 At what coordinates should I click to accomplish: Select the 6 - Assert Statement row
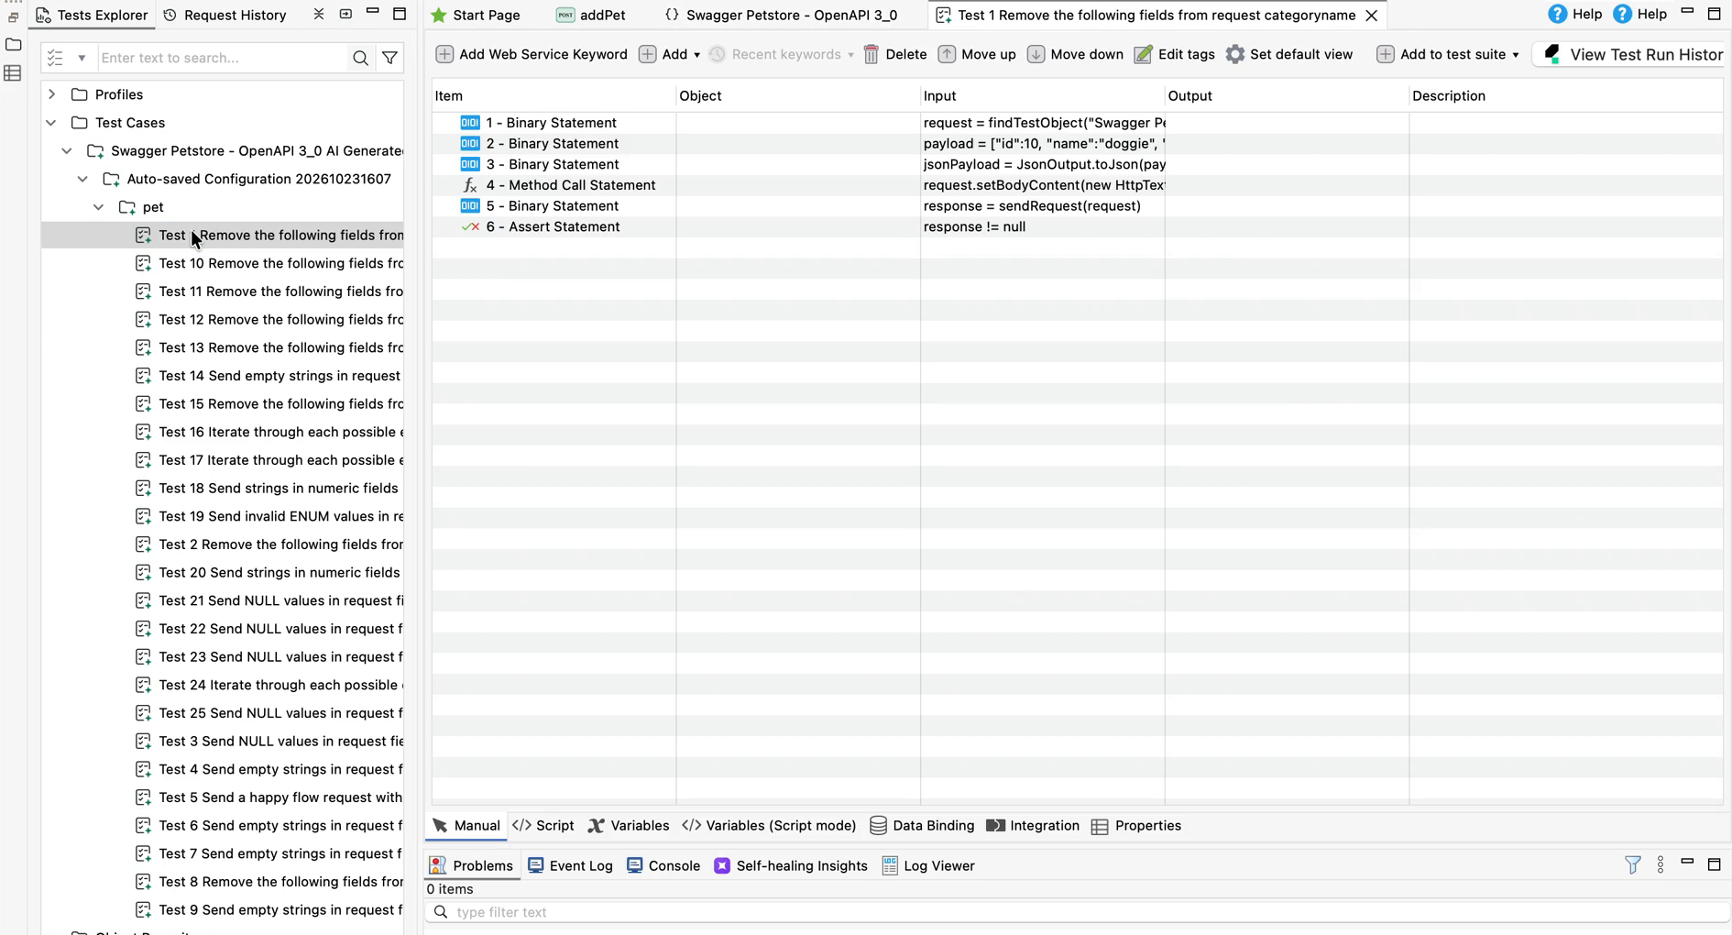pos(1077,226)
